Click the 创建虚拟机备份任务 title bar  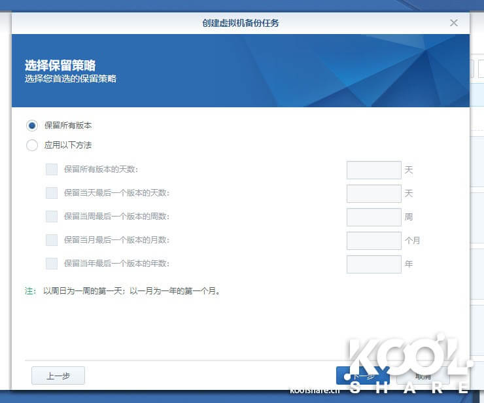tap(241, 23)
